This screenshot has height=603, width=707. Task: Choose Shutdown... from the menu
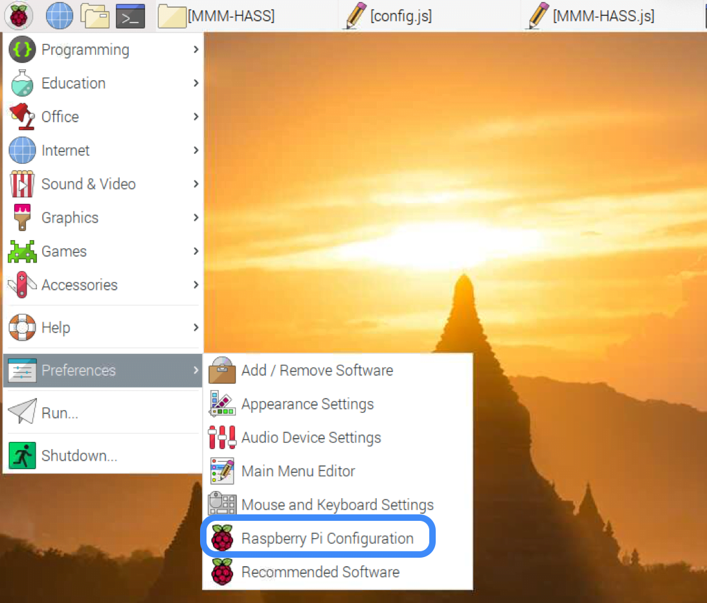[x=79, y=455]
